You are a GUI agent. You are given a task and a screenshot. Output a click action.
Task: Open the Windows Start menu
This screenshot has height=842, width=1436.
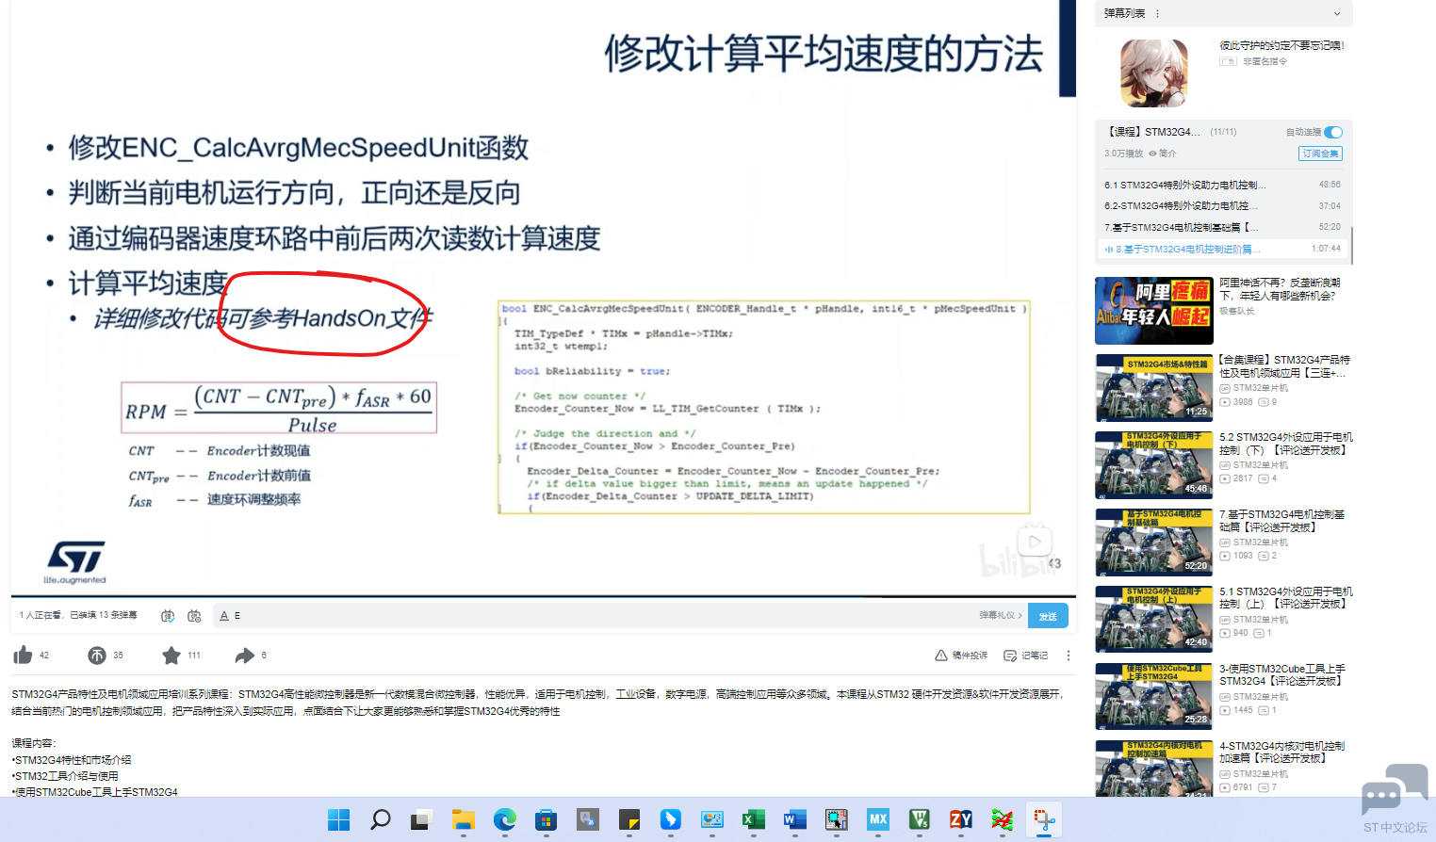[339, 820]
